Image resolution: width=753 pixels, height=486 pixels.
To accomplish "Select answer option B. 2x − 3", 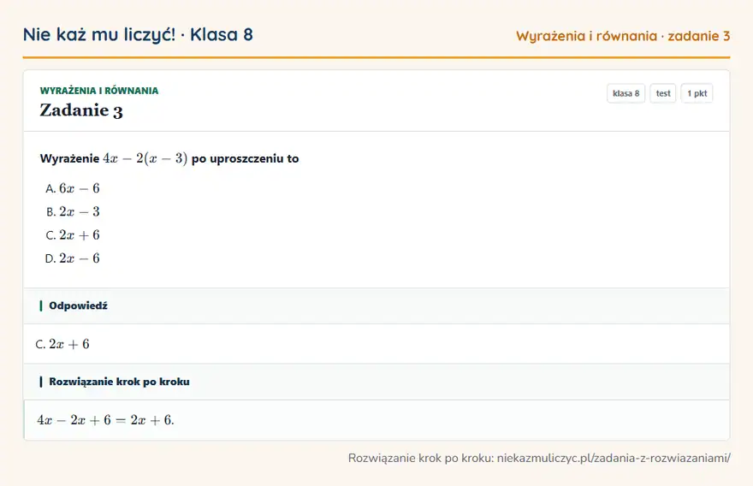I will tap(73, 212).
